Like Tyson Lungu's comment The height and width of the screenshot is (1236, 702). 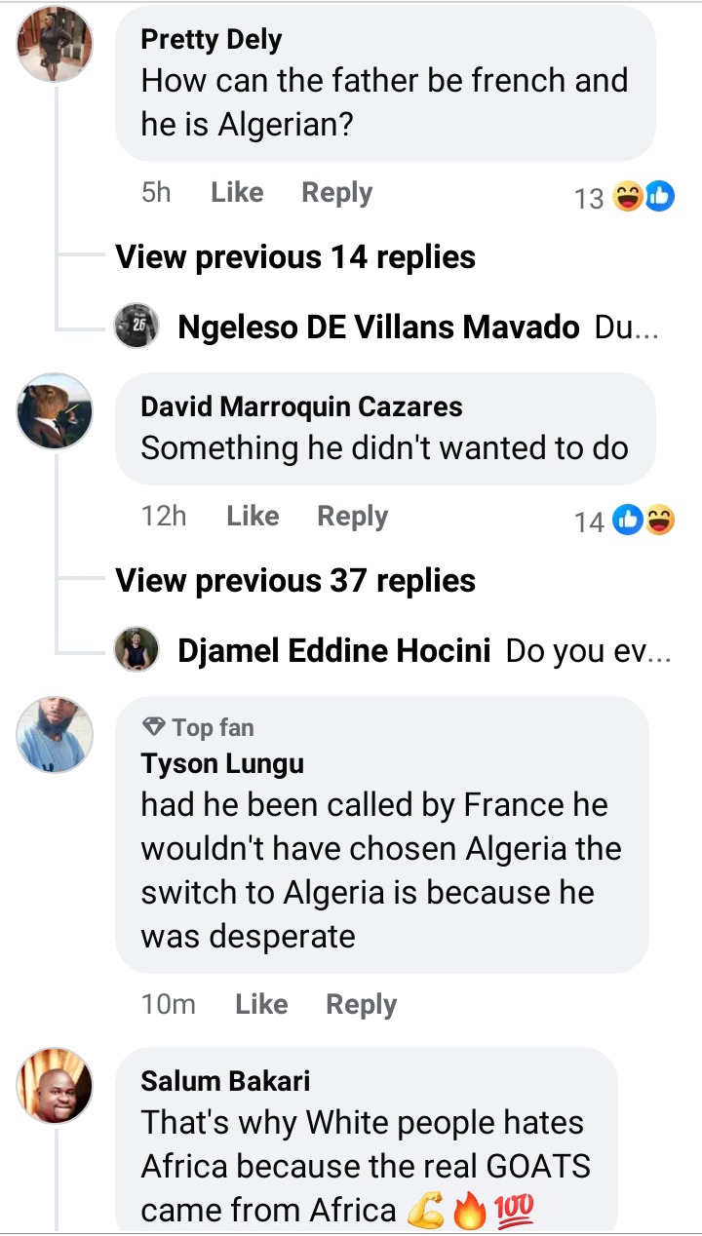coord(261,1004)
